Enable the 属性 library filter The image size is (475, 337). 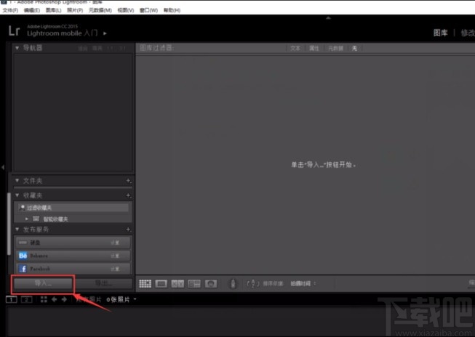(314, 49)
